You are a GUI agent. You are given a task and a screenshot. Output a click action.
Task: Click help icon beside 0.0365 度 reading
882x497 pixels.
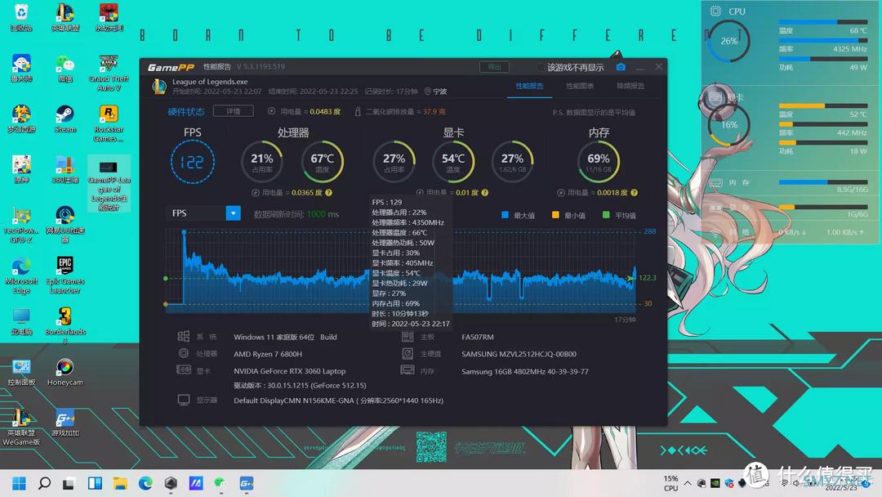click(x=328, y=192)
